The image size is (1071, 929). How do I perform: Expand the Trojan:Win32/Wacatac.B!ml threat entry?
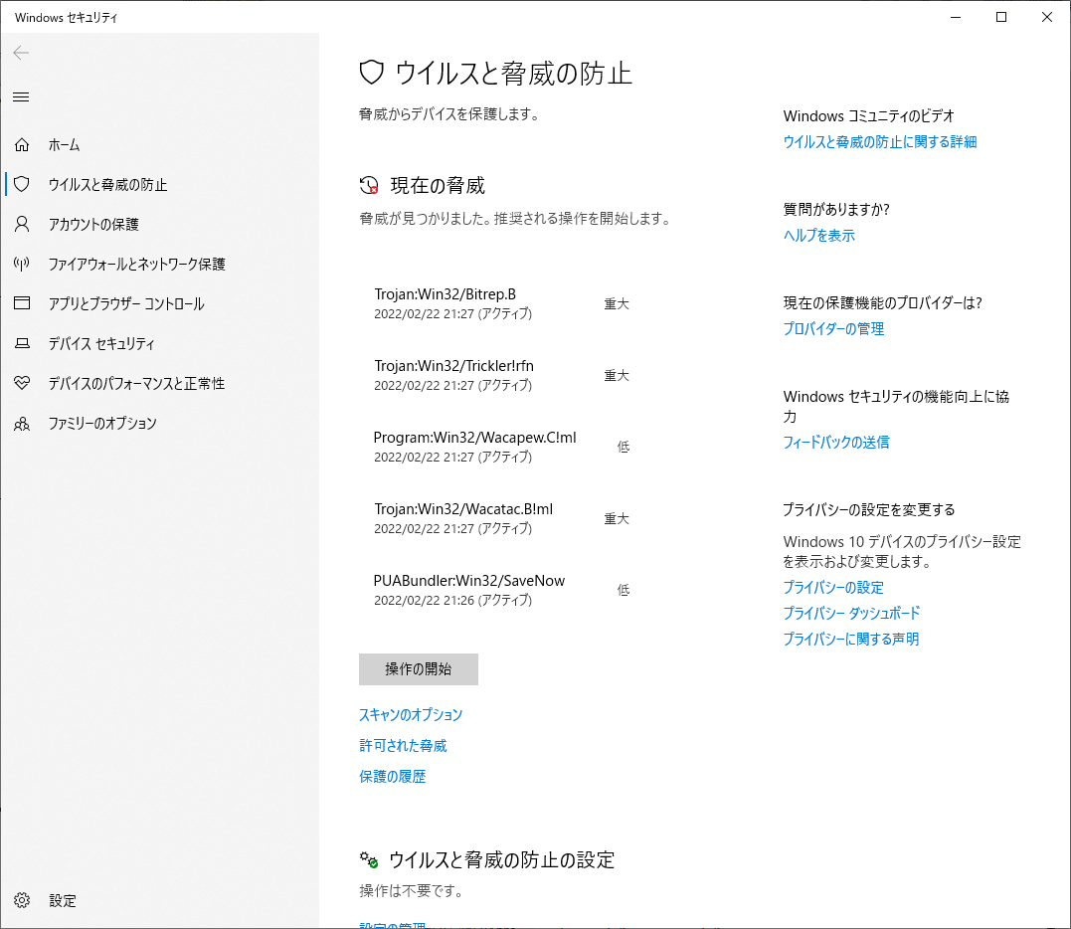tap(501, 518)
